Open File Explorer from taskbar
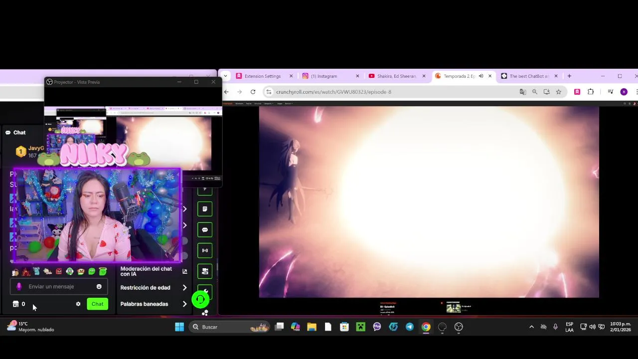This screenshot has height=359, width=638. coord(312,327)
